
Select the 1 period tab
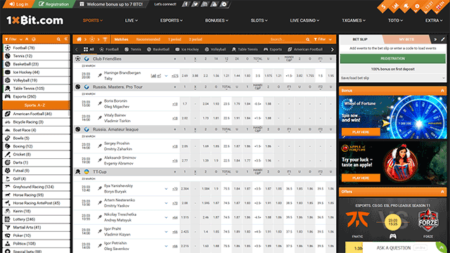tap(174, 39)
